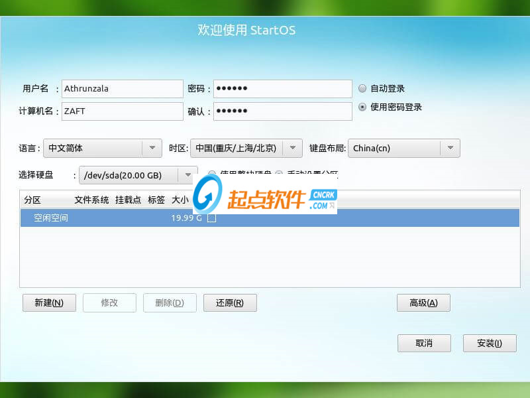Open the 语言 dropdown showing 中文简体
This screenshot has width=530, height=398.
pos(103,148)
